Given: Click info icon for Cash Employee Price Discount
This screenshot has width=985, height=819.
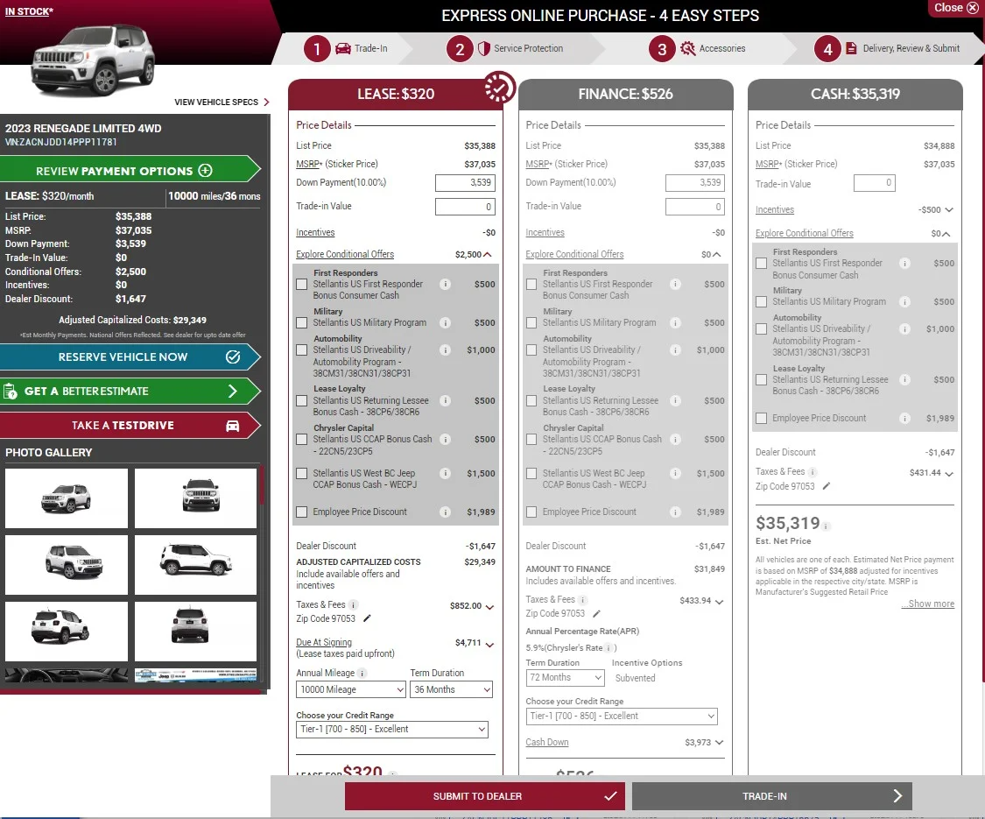Looking at the screenshot, I should click(x=904, y=418).
